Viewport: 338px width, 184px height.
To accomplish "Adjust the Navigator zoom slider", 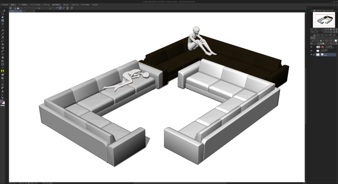I will [316, 29].
